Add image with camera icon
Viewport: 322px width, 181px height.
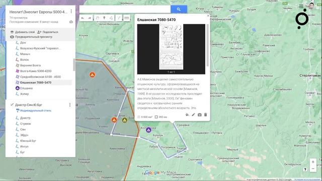click(199, 115)
